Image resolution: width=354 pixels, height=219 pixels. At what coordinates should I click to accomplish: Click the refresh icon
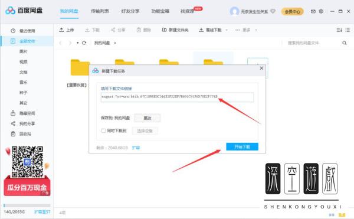pyautogui.click(x=84, y=43)
